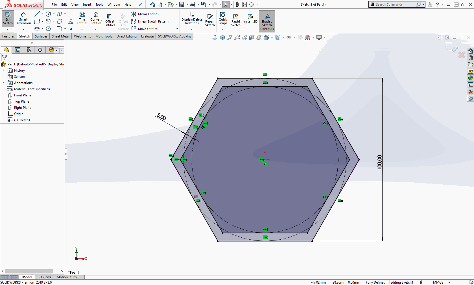474x285 pixels.
Task: Expand the History tree node
Action: 3,70
